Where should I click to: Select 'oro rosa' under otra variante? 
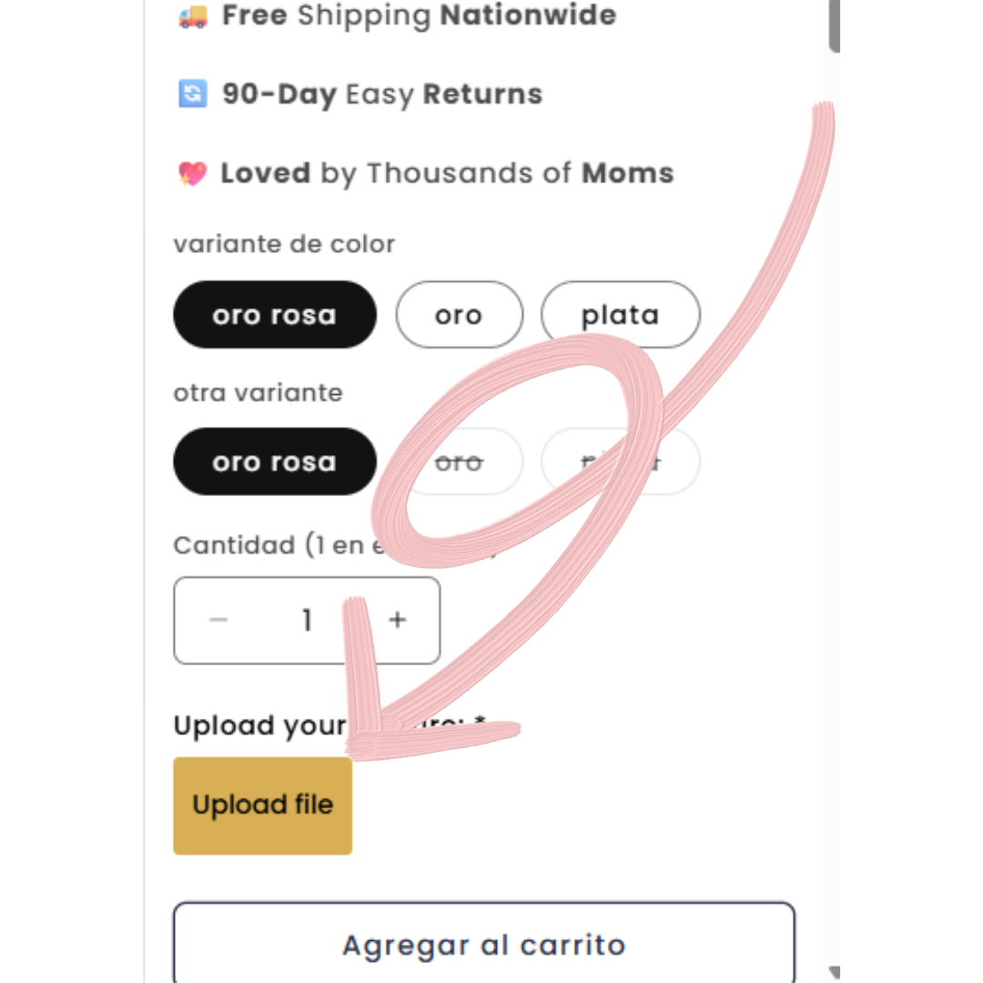click(274, 461)
